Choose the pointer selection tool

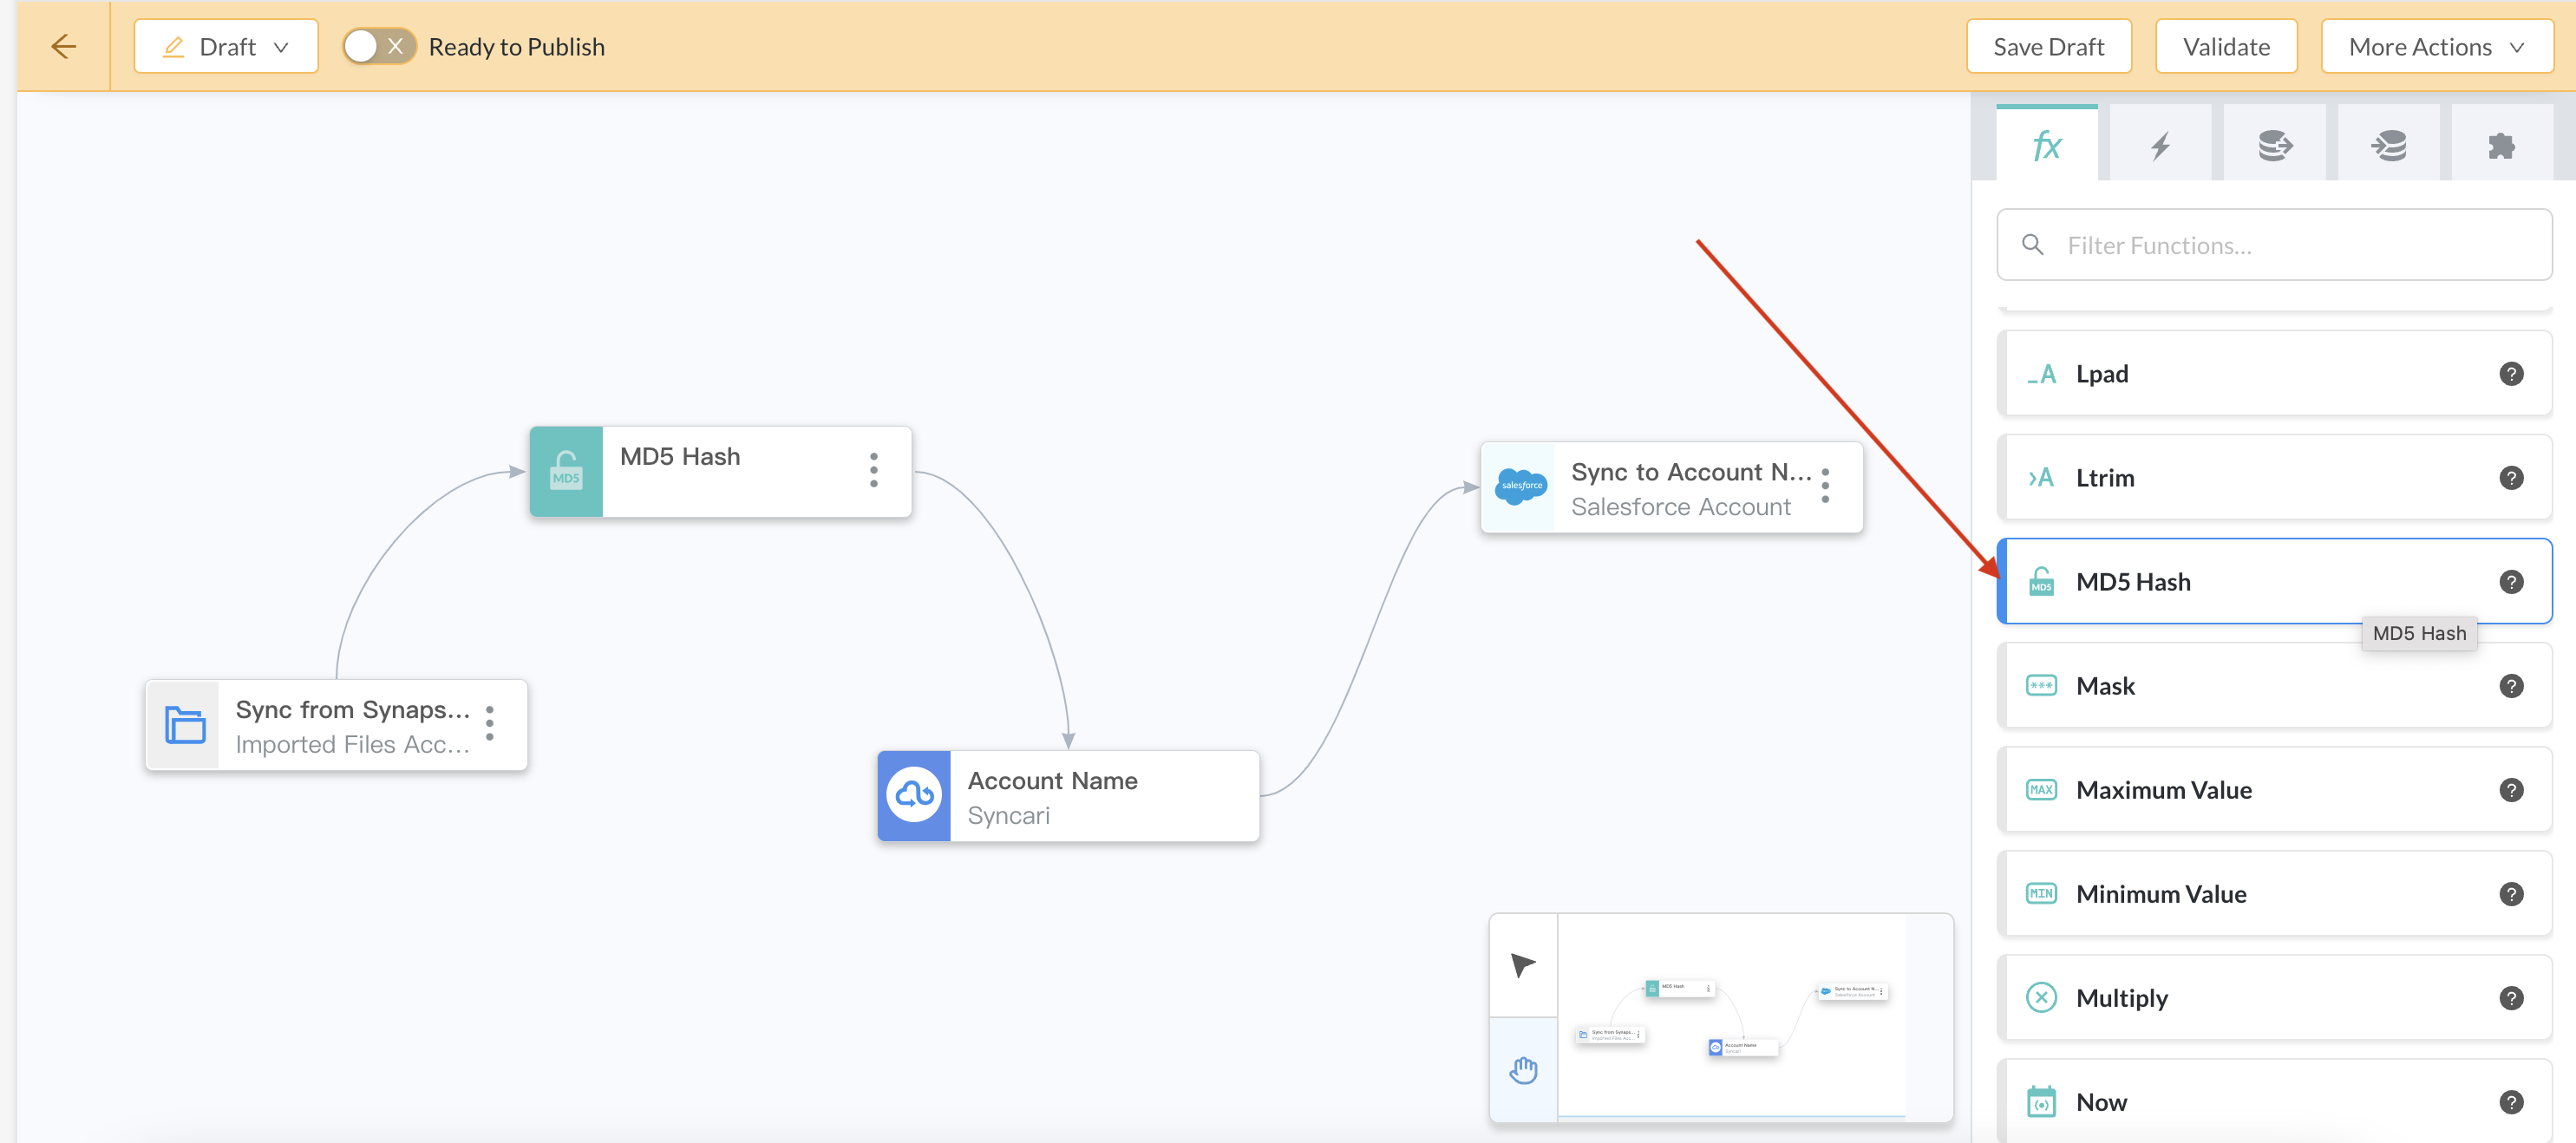pyautogui.click(x=1523, y=965)
